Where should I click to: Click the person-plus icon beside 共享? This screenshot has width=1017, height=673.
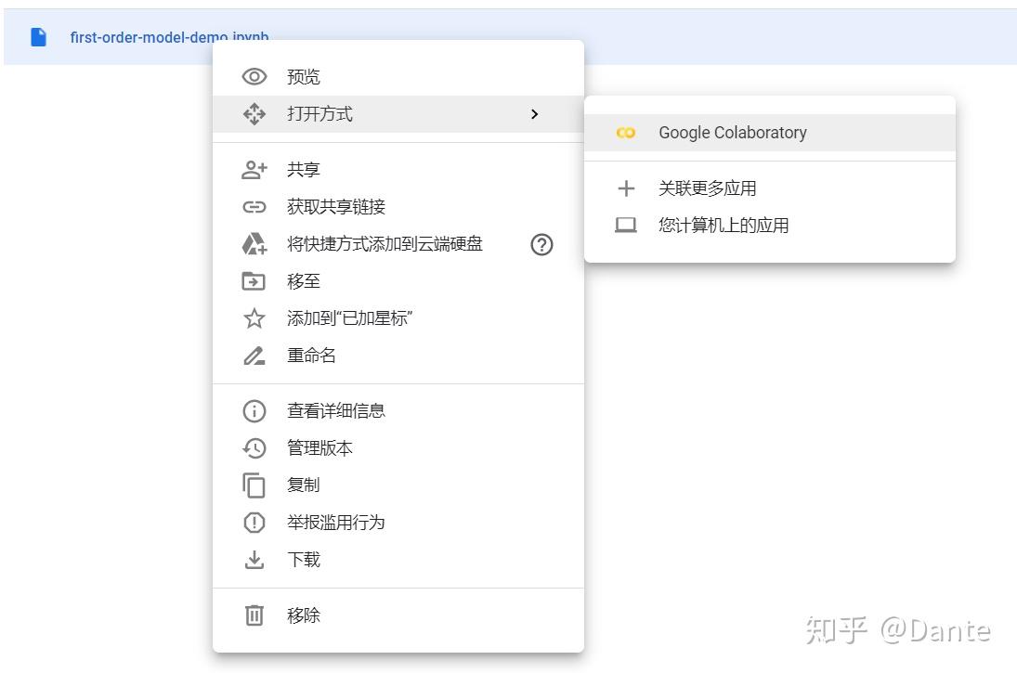[x=254, y=169]
